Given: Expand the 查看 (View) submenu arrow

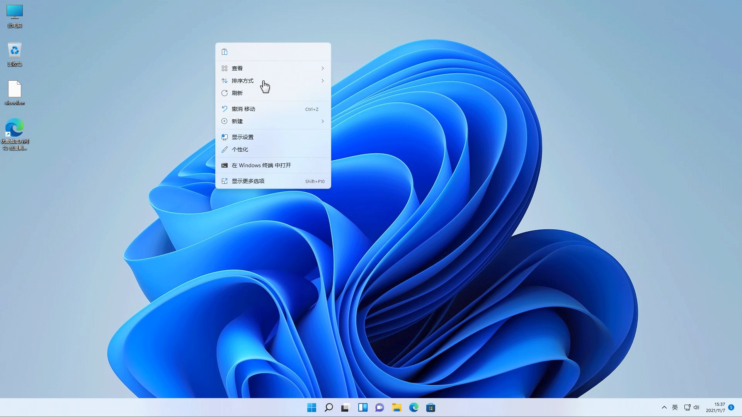Looking at the screenshot, I should coord(322,68).
